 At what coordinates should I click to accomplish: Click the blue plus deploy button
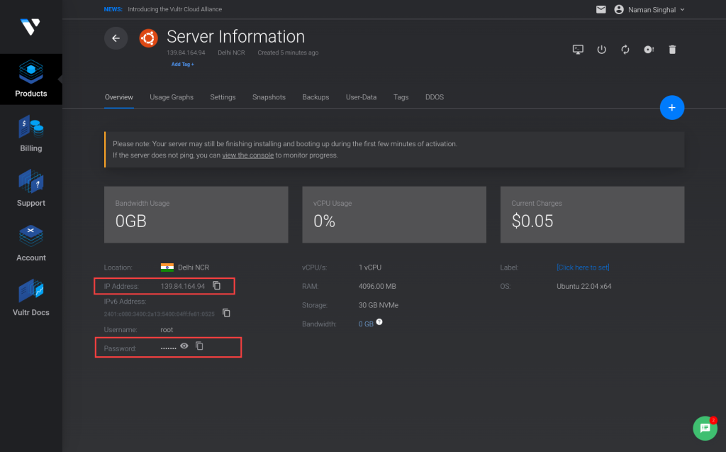pyautogui.click(x=672, y=108)
